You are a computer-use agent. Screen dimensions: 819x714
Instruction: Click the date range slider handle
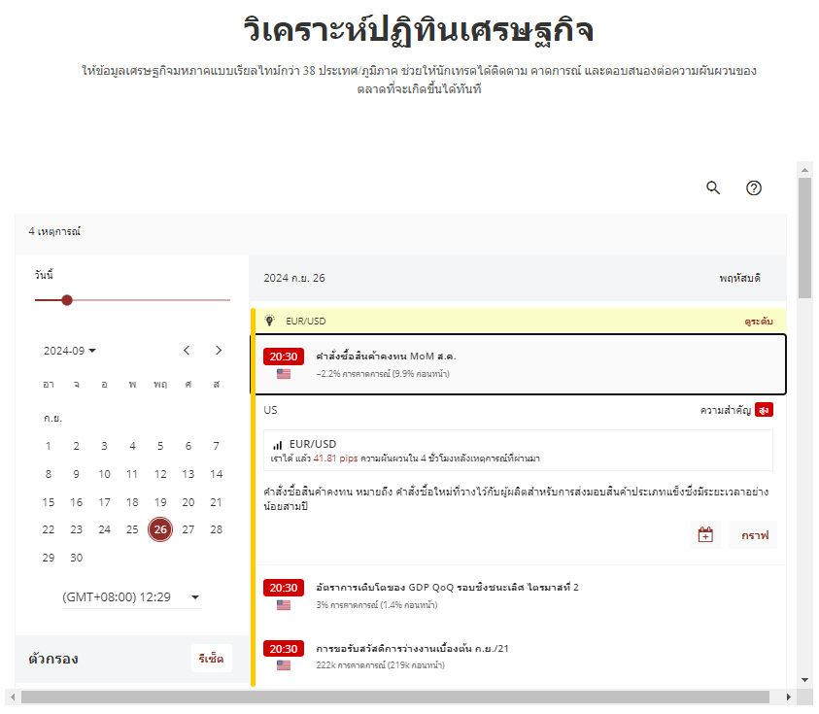[67, 300]
